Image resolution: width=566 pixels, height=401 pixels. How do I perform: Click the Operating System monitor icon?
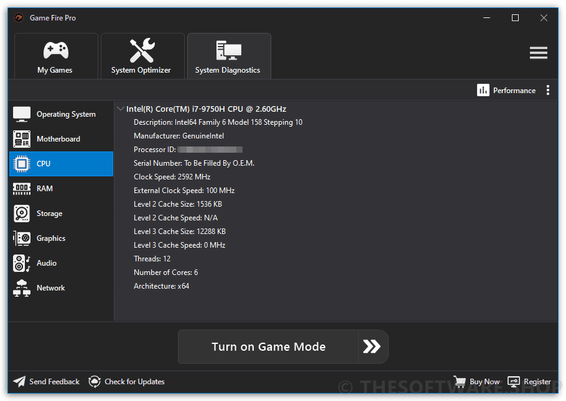pyautogui.click(x=22, y=114)
